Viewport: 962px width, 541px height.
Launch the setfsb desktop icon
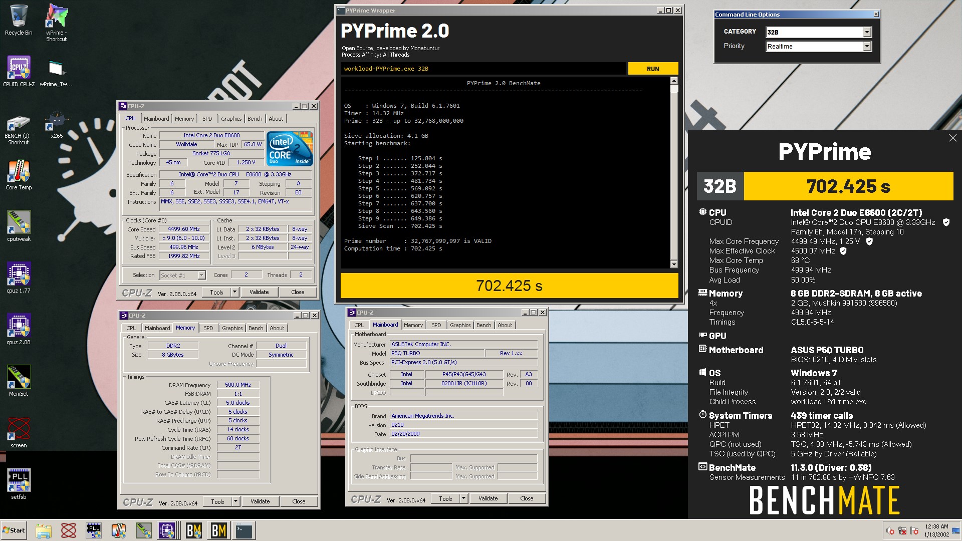[x=19, y=484]
